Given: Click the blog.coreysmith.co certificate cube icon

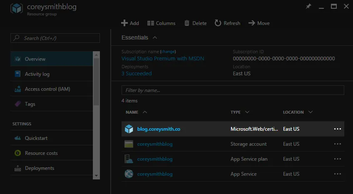Looking at the screenshot, I should tap(129, 129).
